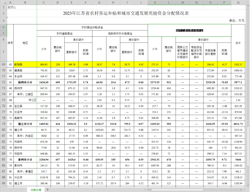
Task: Click the 合计 column heading cell
Action: click(x=238, y=43)
